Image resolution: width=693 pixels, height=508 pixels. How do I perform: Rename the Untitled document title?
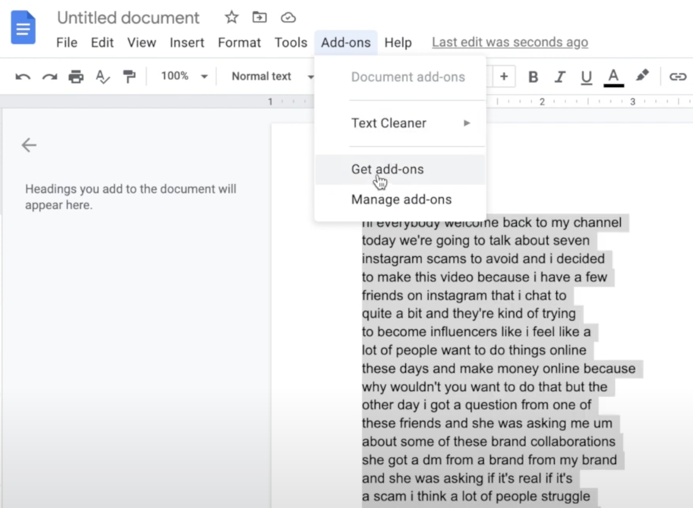point(128,18)
